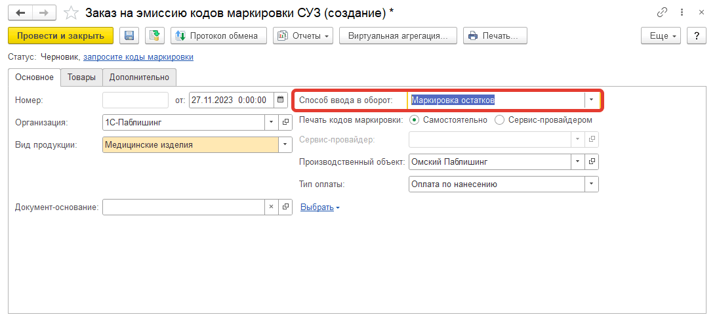Open the Организация field's open-form icon
This screenshot has width=717, height=321.
(x=285, y=122)
